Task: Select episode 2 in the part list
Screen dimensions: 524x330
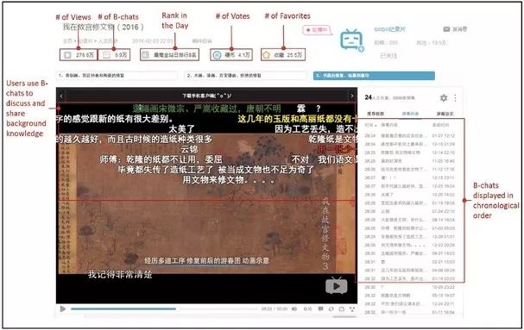Action: tap(245, 76)
